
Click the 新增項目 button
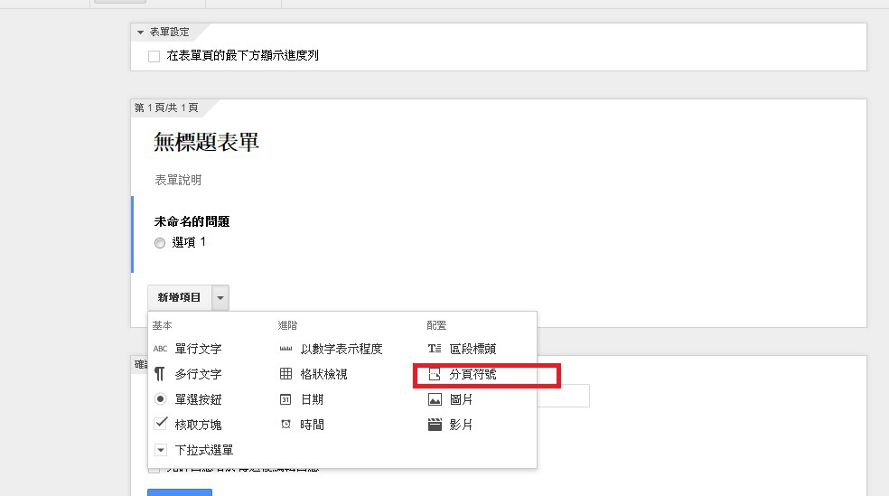[179, 297]
